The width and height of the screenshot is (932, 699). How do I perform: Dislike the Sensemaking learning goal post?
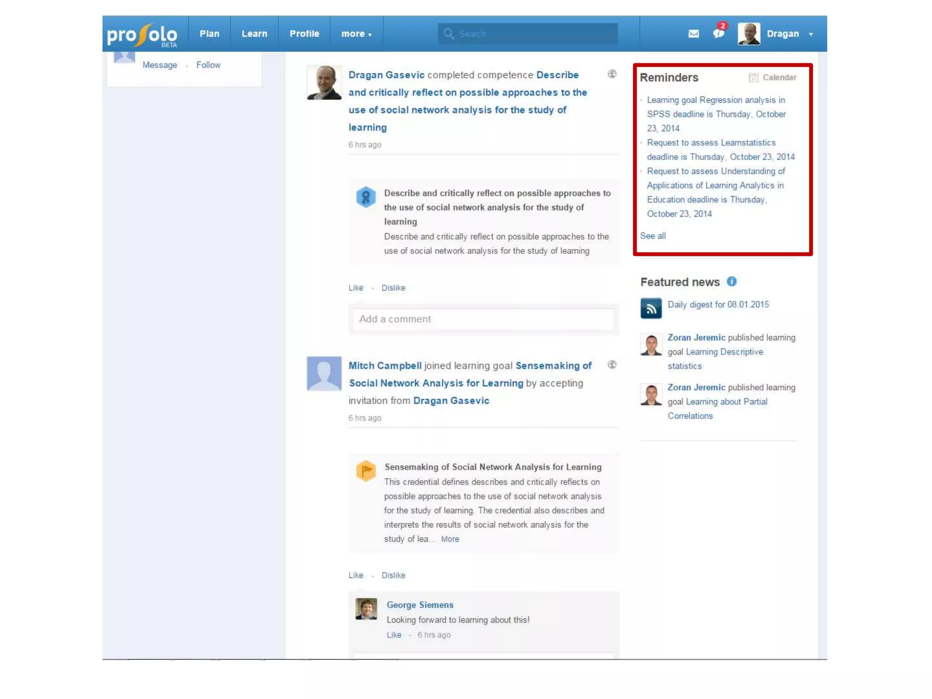click(x=393, y=575)
